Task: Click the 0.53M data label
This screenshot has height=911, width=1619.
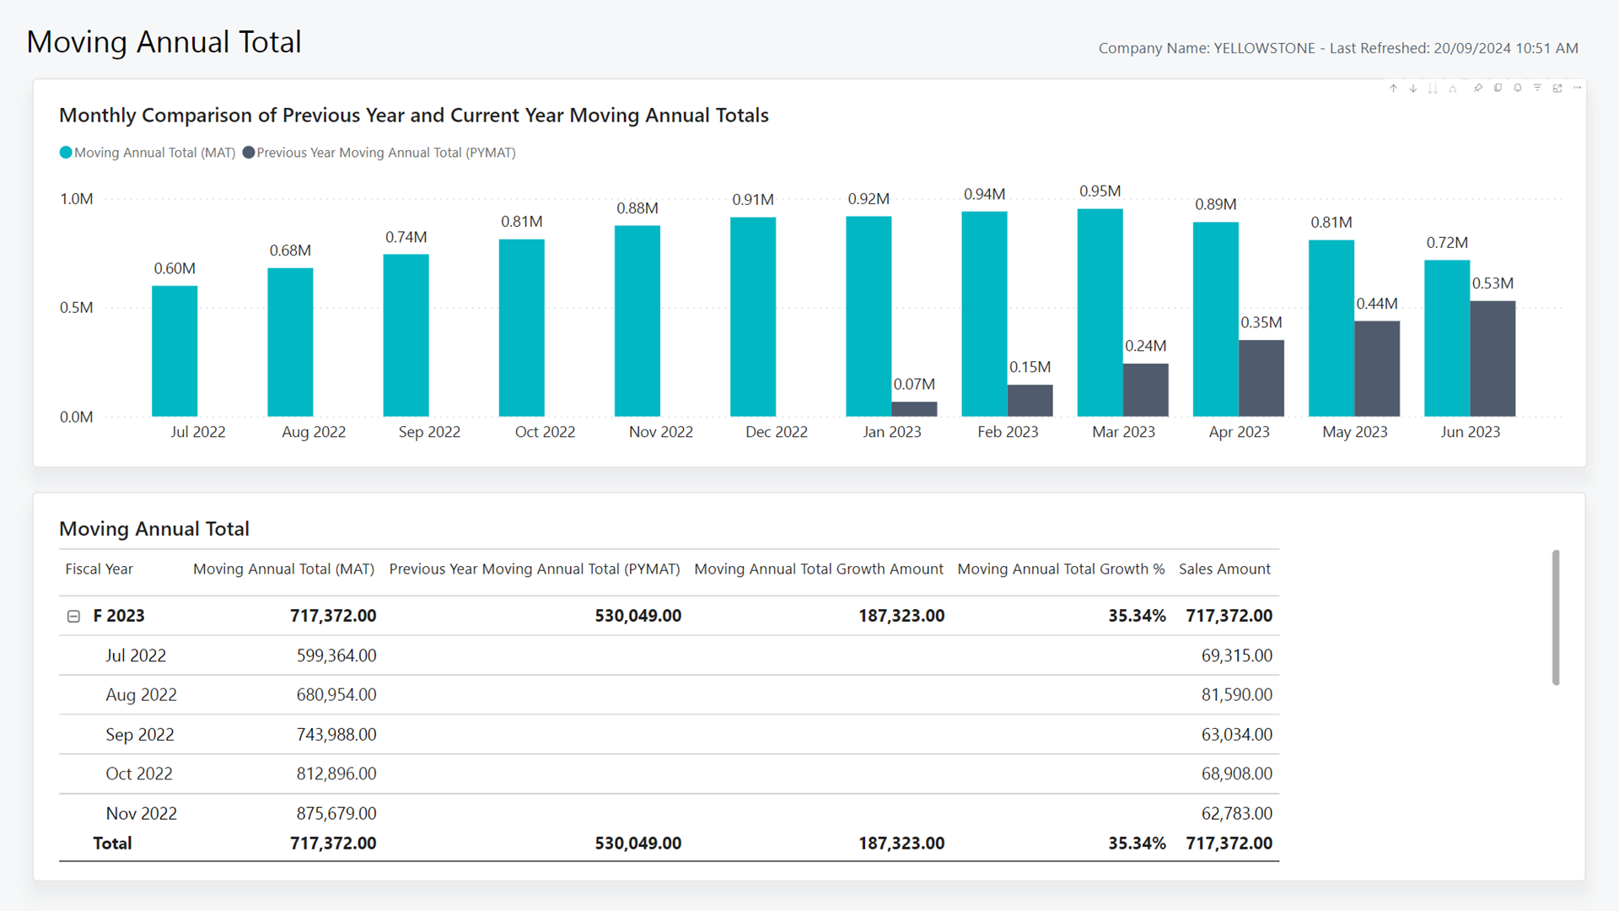Action: coord(1493,283)
